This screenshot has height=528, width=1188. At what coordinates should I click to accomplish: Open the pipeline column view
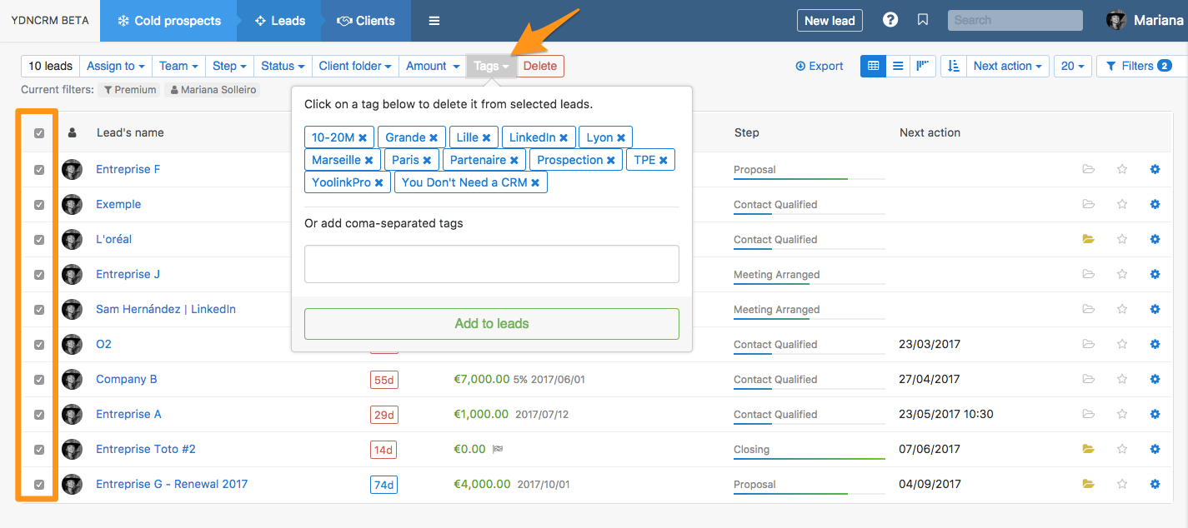[x=924, y=65]
